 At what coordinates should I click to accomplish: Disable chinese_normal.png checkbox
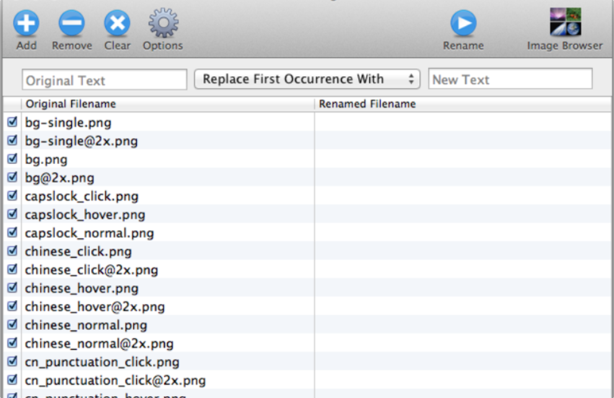tap(12, 324)
